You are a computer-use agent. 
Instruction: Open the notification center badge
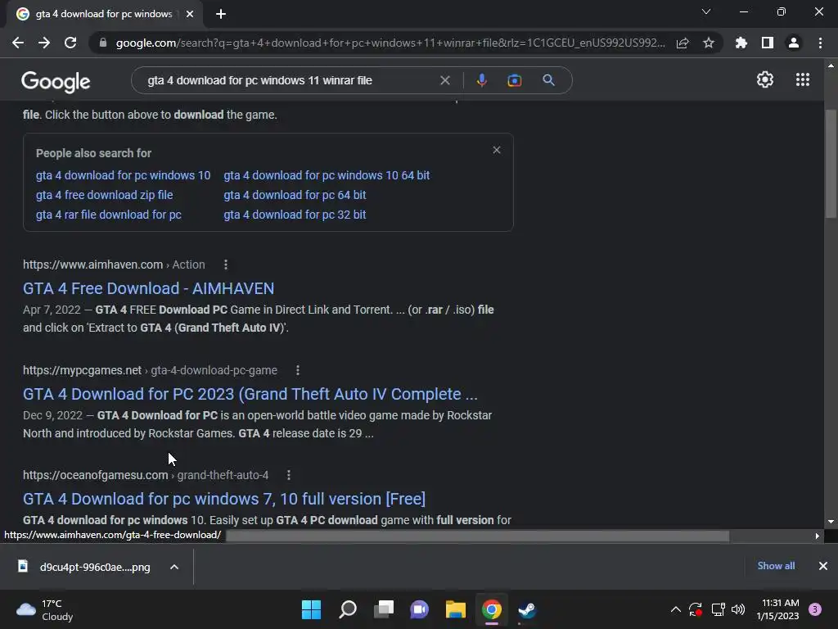pos(815,609)
